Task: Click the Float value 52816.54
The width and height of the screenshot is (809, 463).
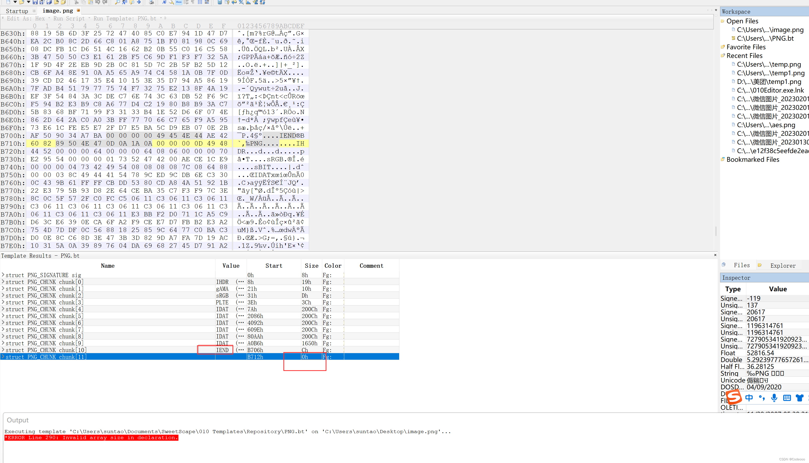Action: pos(760,353)
